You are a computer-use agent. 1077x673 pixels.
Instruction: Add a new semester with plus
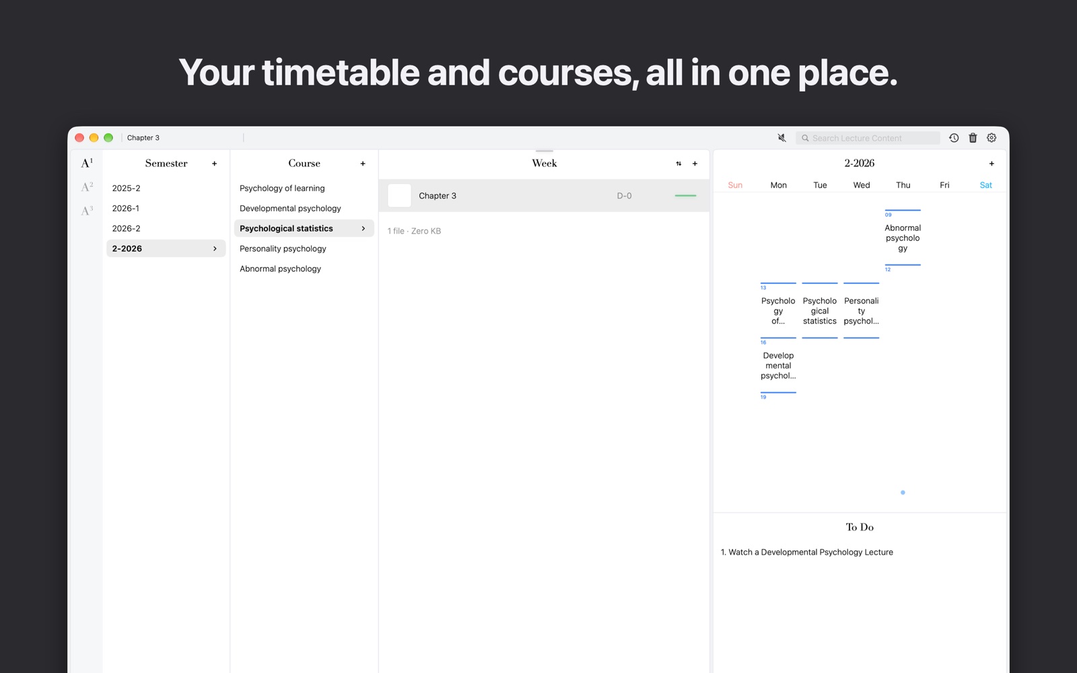click(215, 164)
